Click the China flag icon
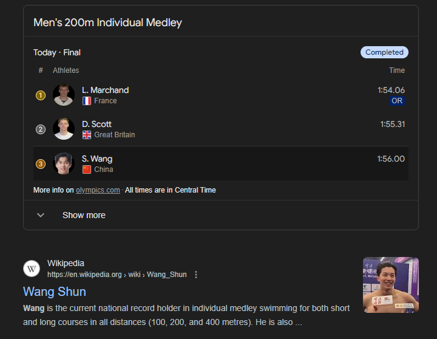This screenshot has height=339, width=437. [87, 169]
